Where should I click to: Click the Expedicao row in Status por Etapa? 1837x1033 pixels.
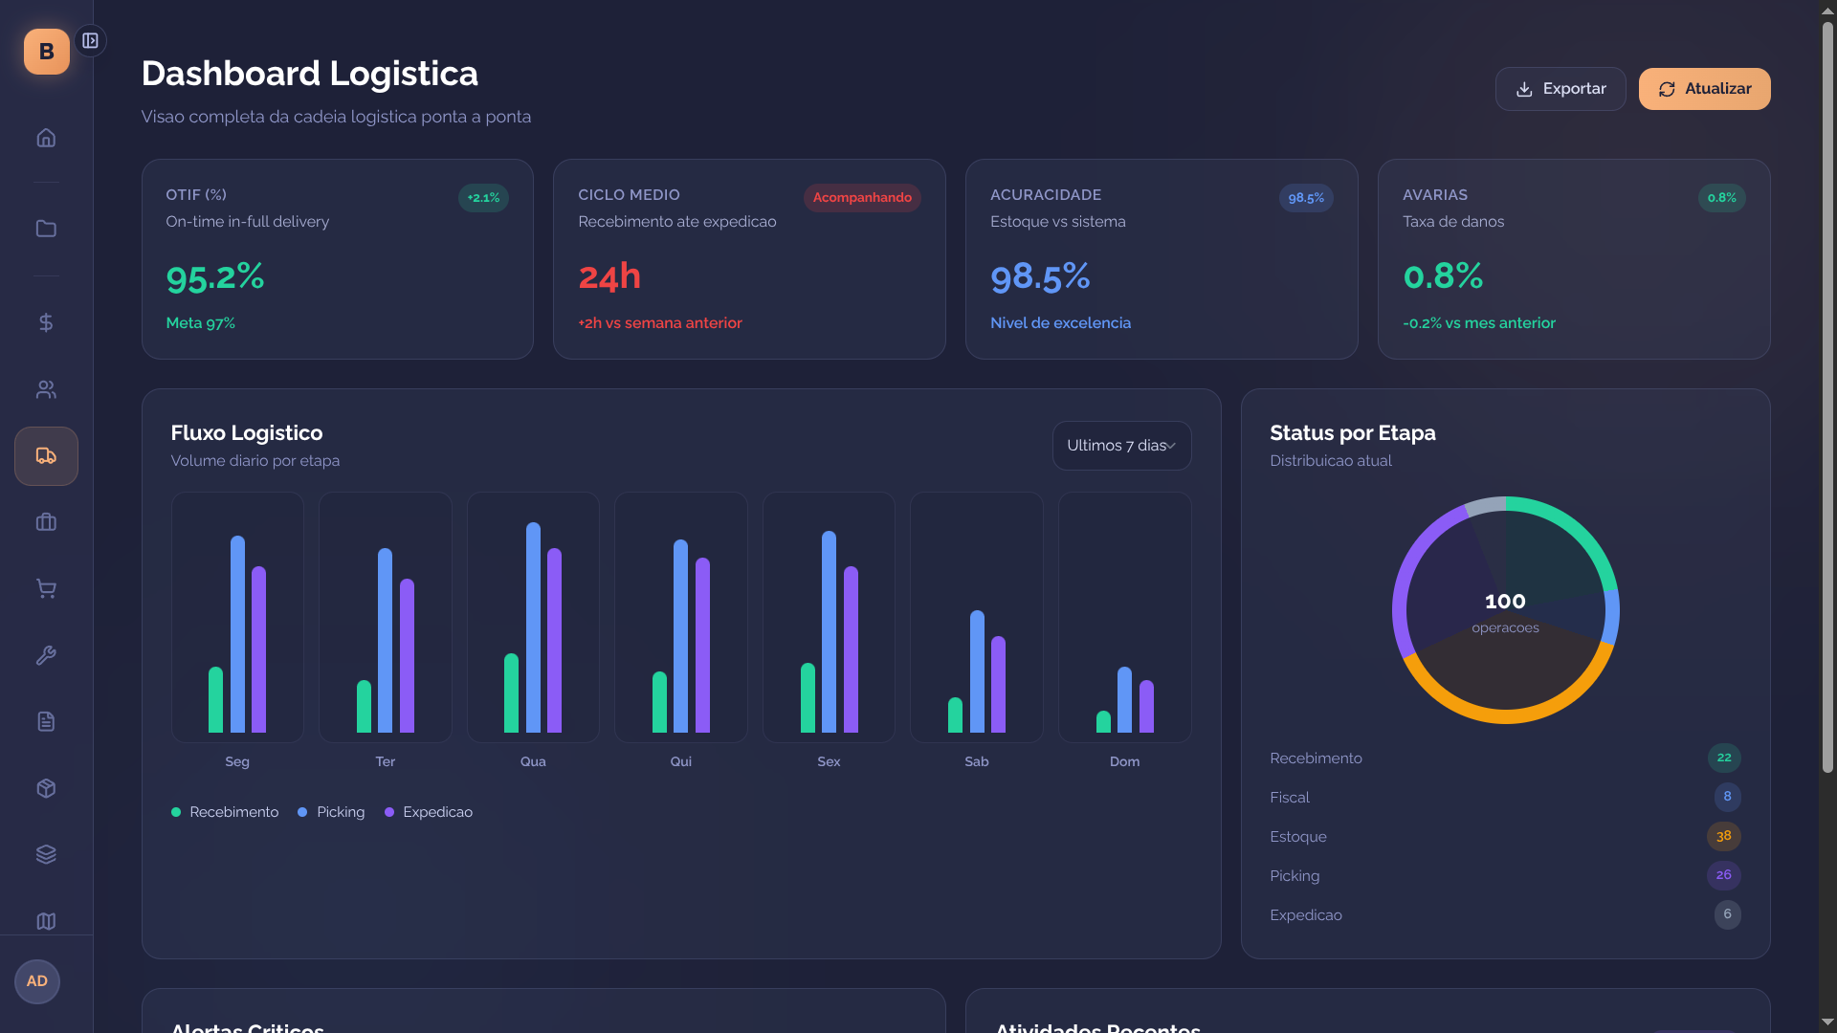pyautogui.click(x=1505, y=915)
